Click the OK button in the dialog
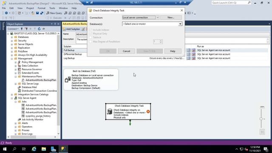 click(x=108, y=51)
